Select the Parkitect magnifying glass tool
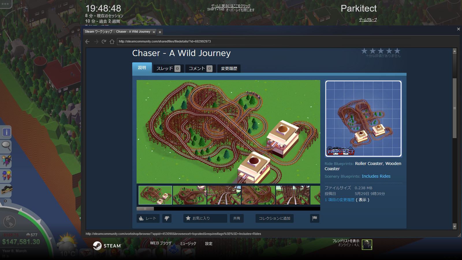The width and height of the screenshot is (462, 260). pyautogui.click(x=6, y=146)
